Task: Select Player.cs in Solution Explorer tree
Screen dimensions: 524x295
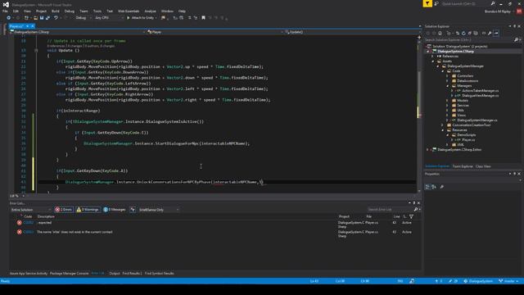Action: point(468,140)
